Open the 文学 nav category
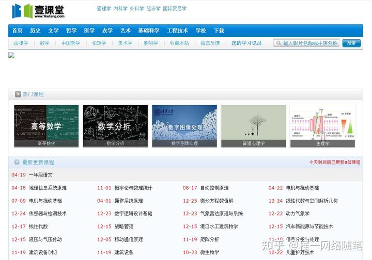The width and height of the screenshot is (372, 260). [53, 30]
